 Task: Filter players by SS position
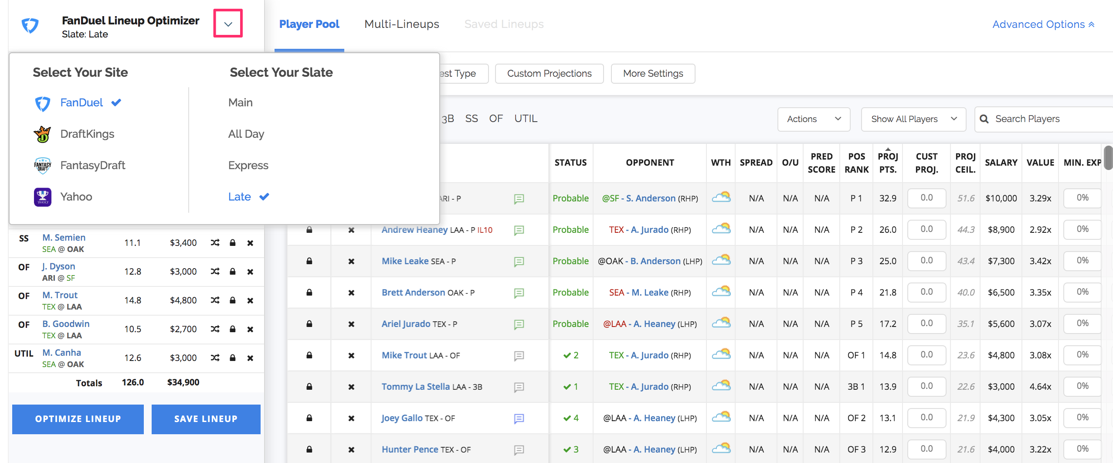pyautogui.click(x=471, y=119)
